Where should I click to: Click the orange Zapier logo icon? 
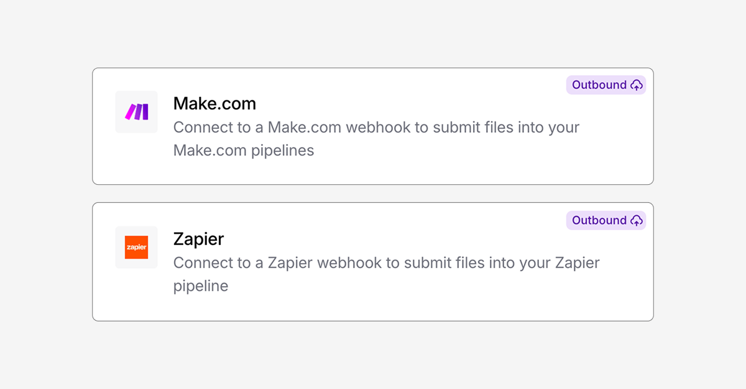[x=137, y=247]
